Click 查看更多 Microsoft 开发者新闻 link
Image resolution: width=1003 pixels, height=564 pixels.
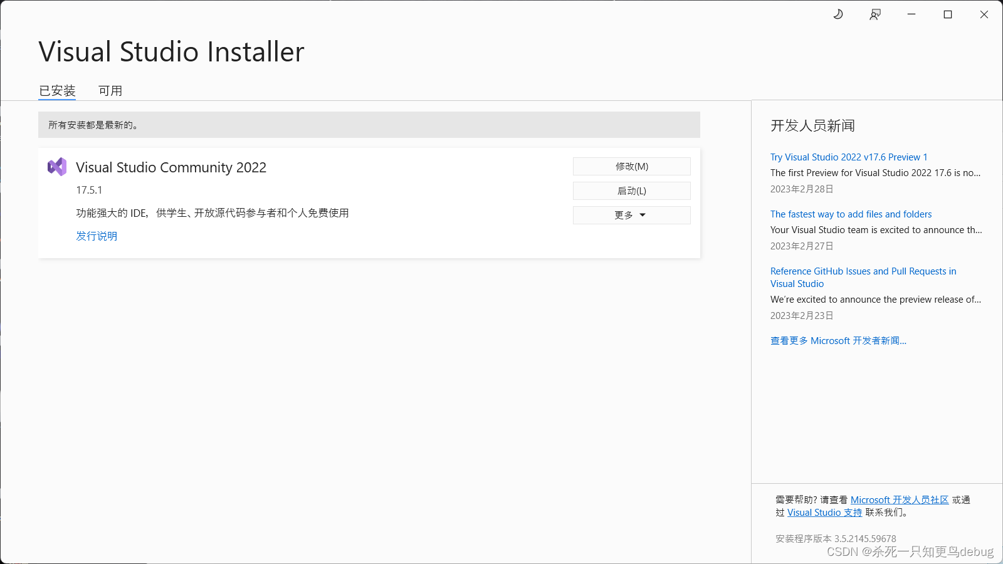pos(838,341)
